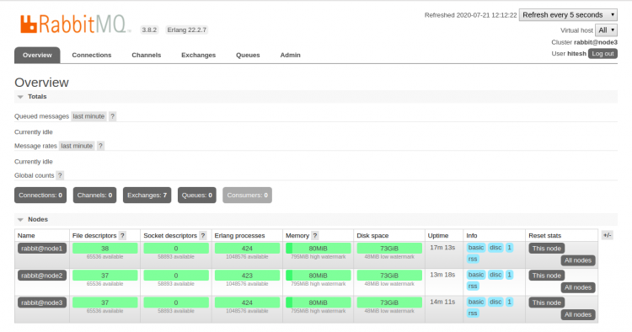
Task: Open the Channels: 0 count button
Action: 94,195
